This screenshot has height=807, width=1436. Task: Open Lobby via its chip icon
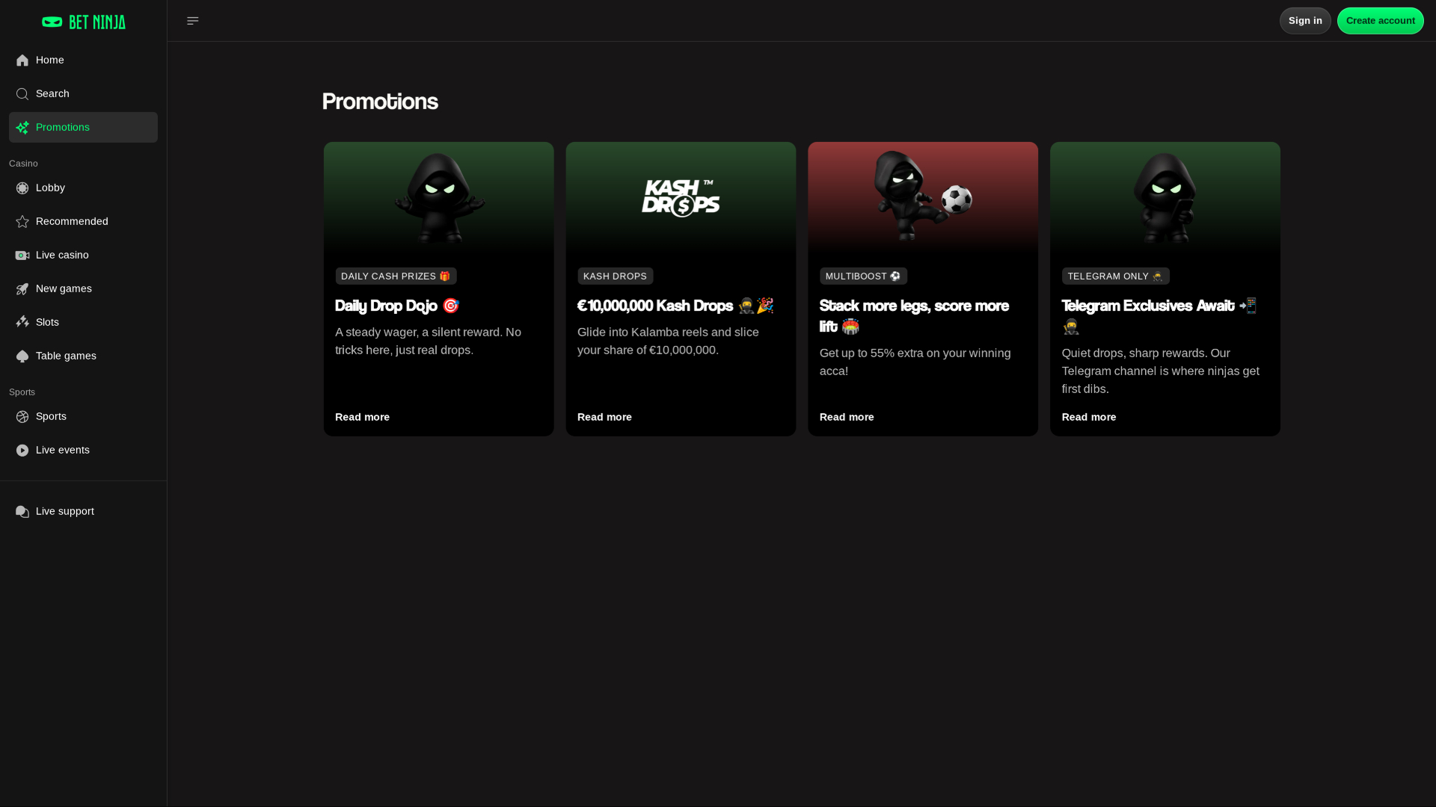(22, 188)
